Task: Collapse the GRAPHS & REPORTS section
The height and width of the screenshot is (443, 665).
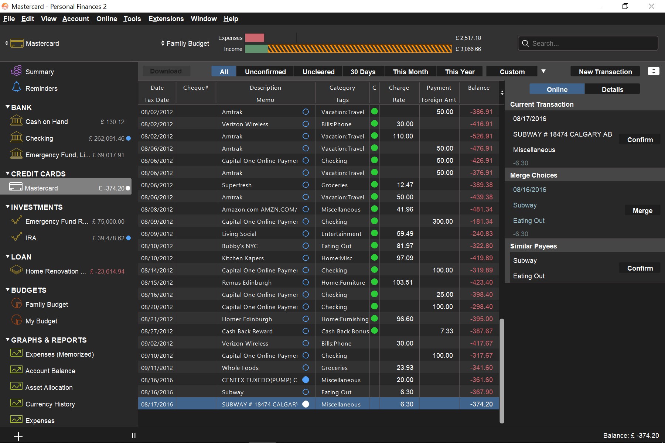Action: point(7,340)
